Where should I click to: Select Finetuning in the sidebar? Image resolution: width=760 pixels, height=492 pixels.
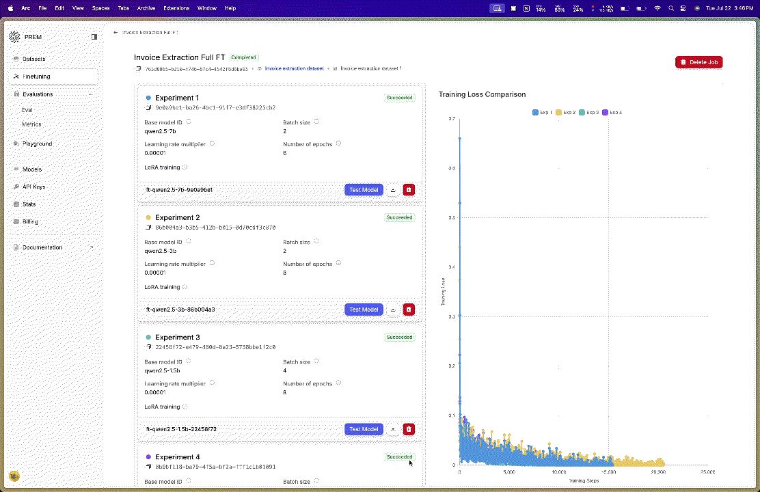point(53,77)
